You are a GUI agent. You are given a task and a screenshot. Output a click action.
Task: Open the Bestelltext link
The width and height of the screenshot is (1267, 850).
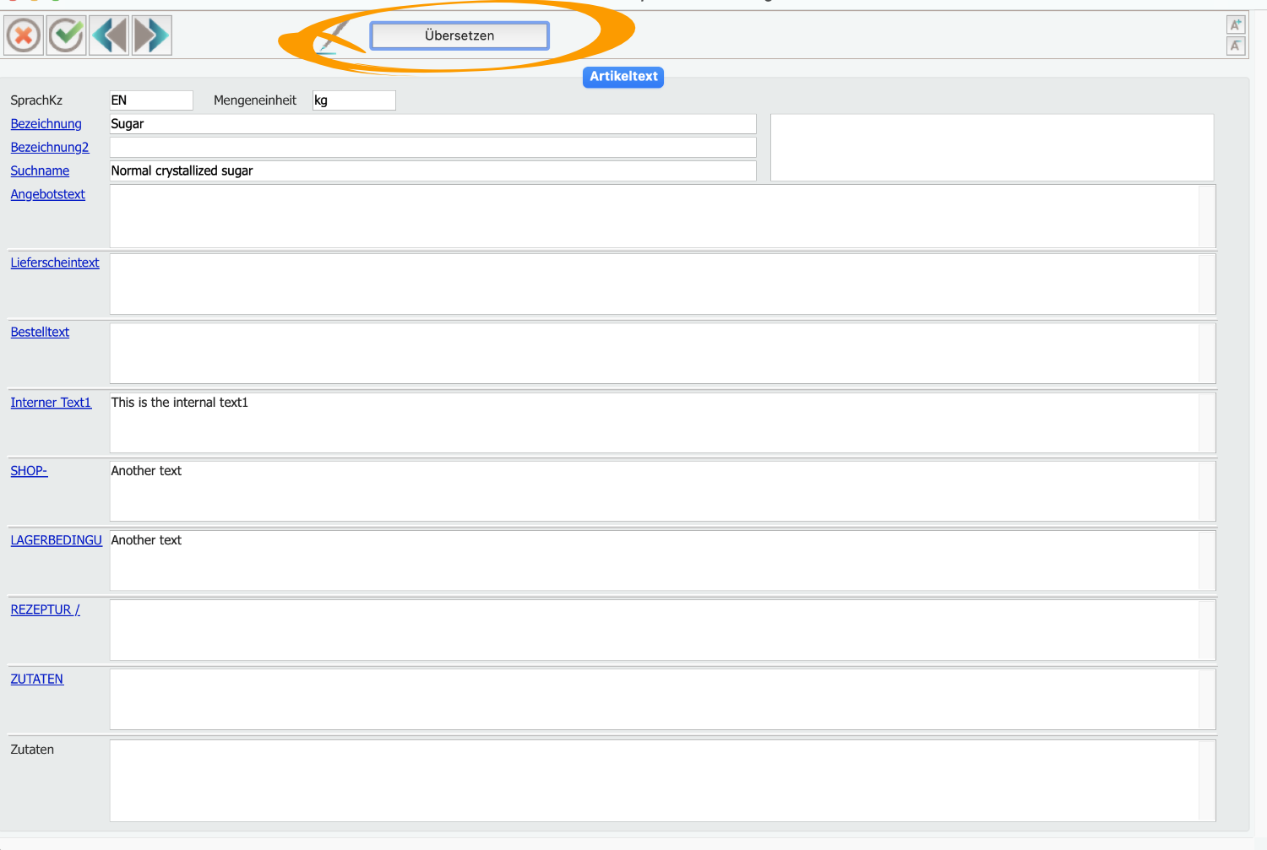(40, 333)
